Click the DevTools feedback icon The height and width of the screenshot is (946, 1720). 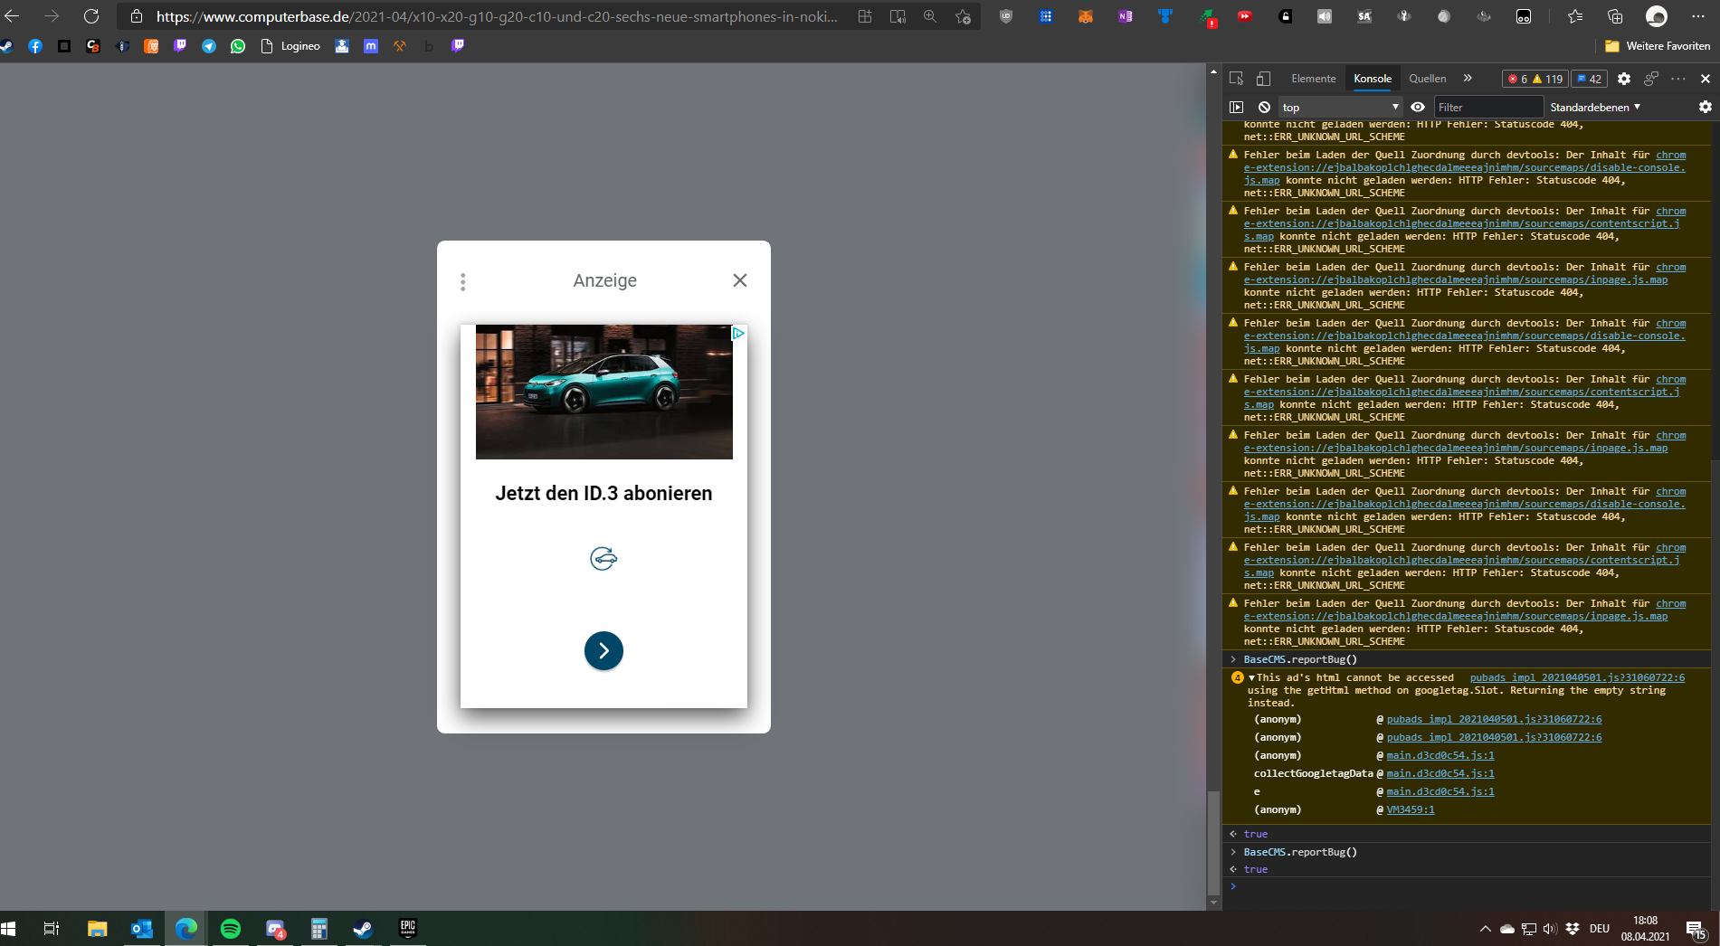click(1651, 79)
